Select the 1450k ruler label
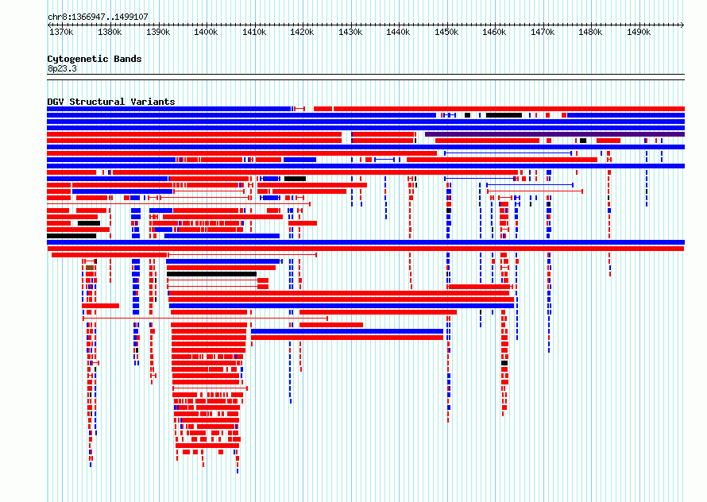 click(446, 33)
